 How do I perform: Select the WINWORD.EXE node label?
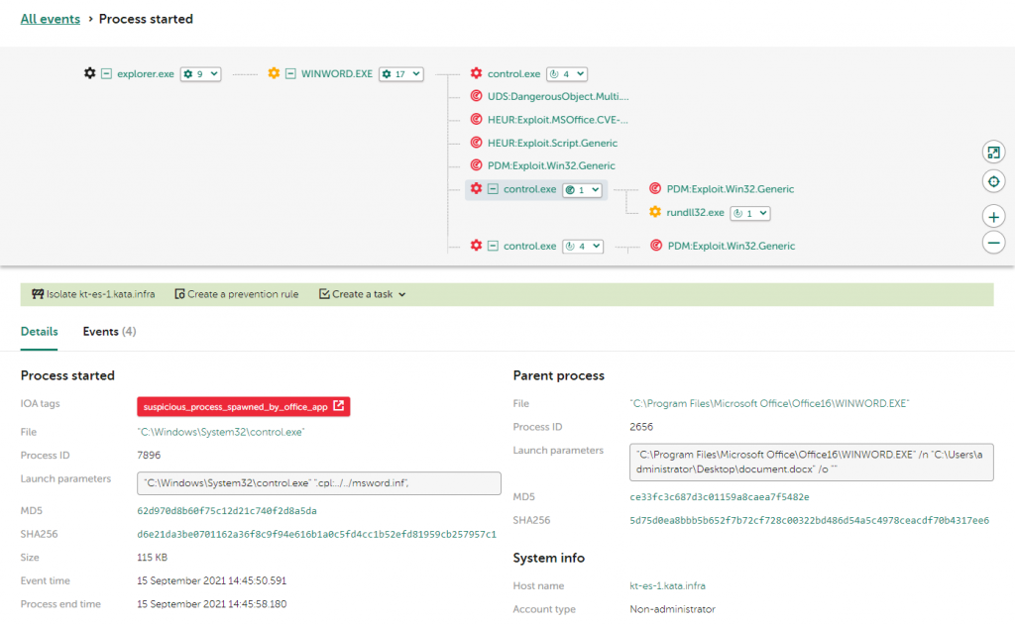pyautogui.click(x=337, y=73)
